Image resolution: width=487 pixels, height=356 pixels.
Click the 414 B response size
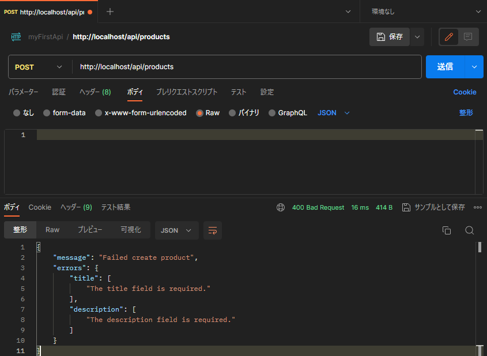384,207
